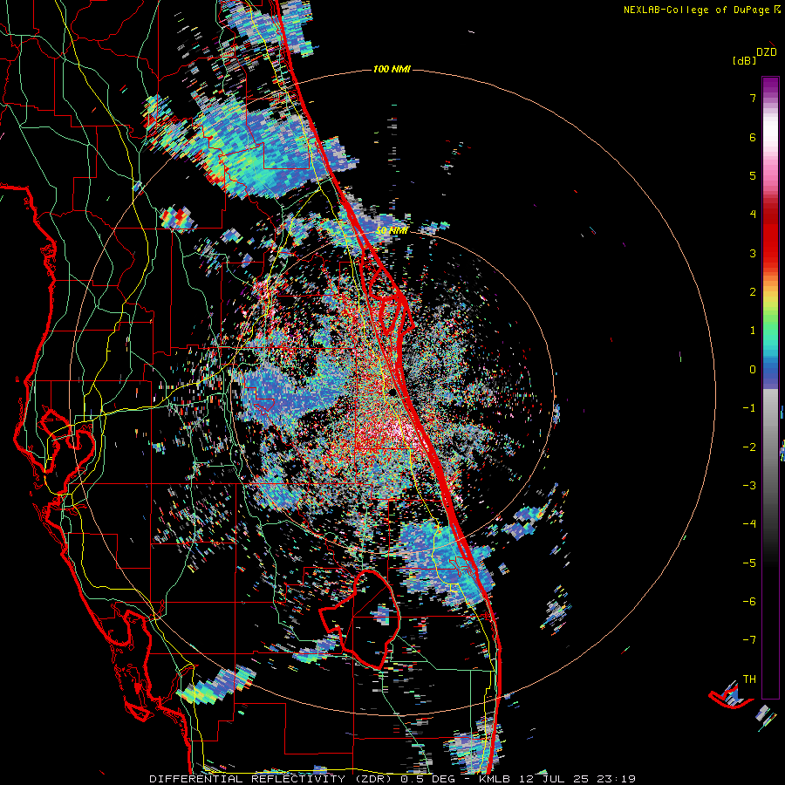Viewport: 785px width, 785px height.
Task: Click the 3 value on color scale
Action: pyautogui.click(x=753, y=253)
